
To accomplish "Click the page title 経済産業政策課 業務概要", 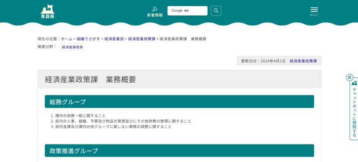I will click(91, 79).
